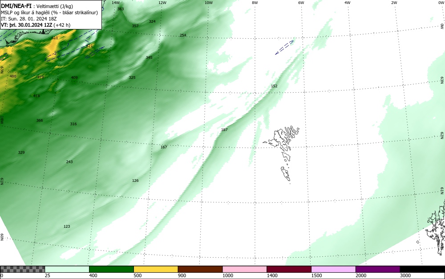Pick the dark maroon 1400–1500 legend swatch
This screenshot has height=279, width=445.
click(x=289, y=269)
